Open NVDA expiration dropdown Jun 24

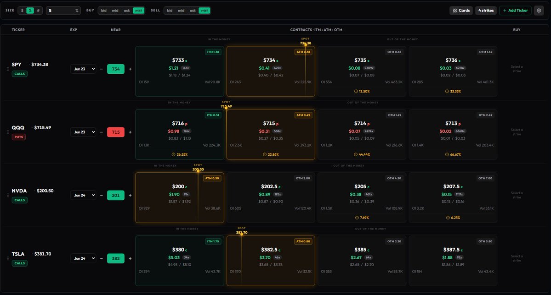[x=83, y=195]
